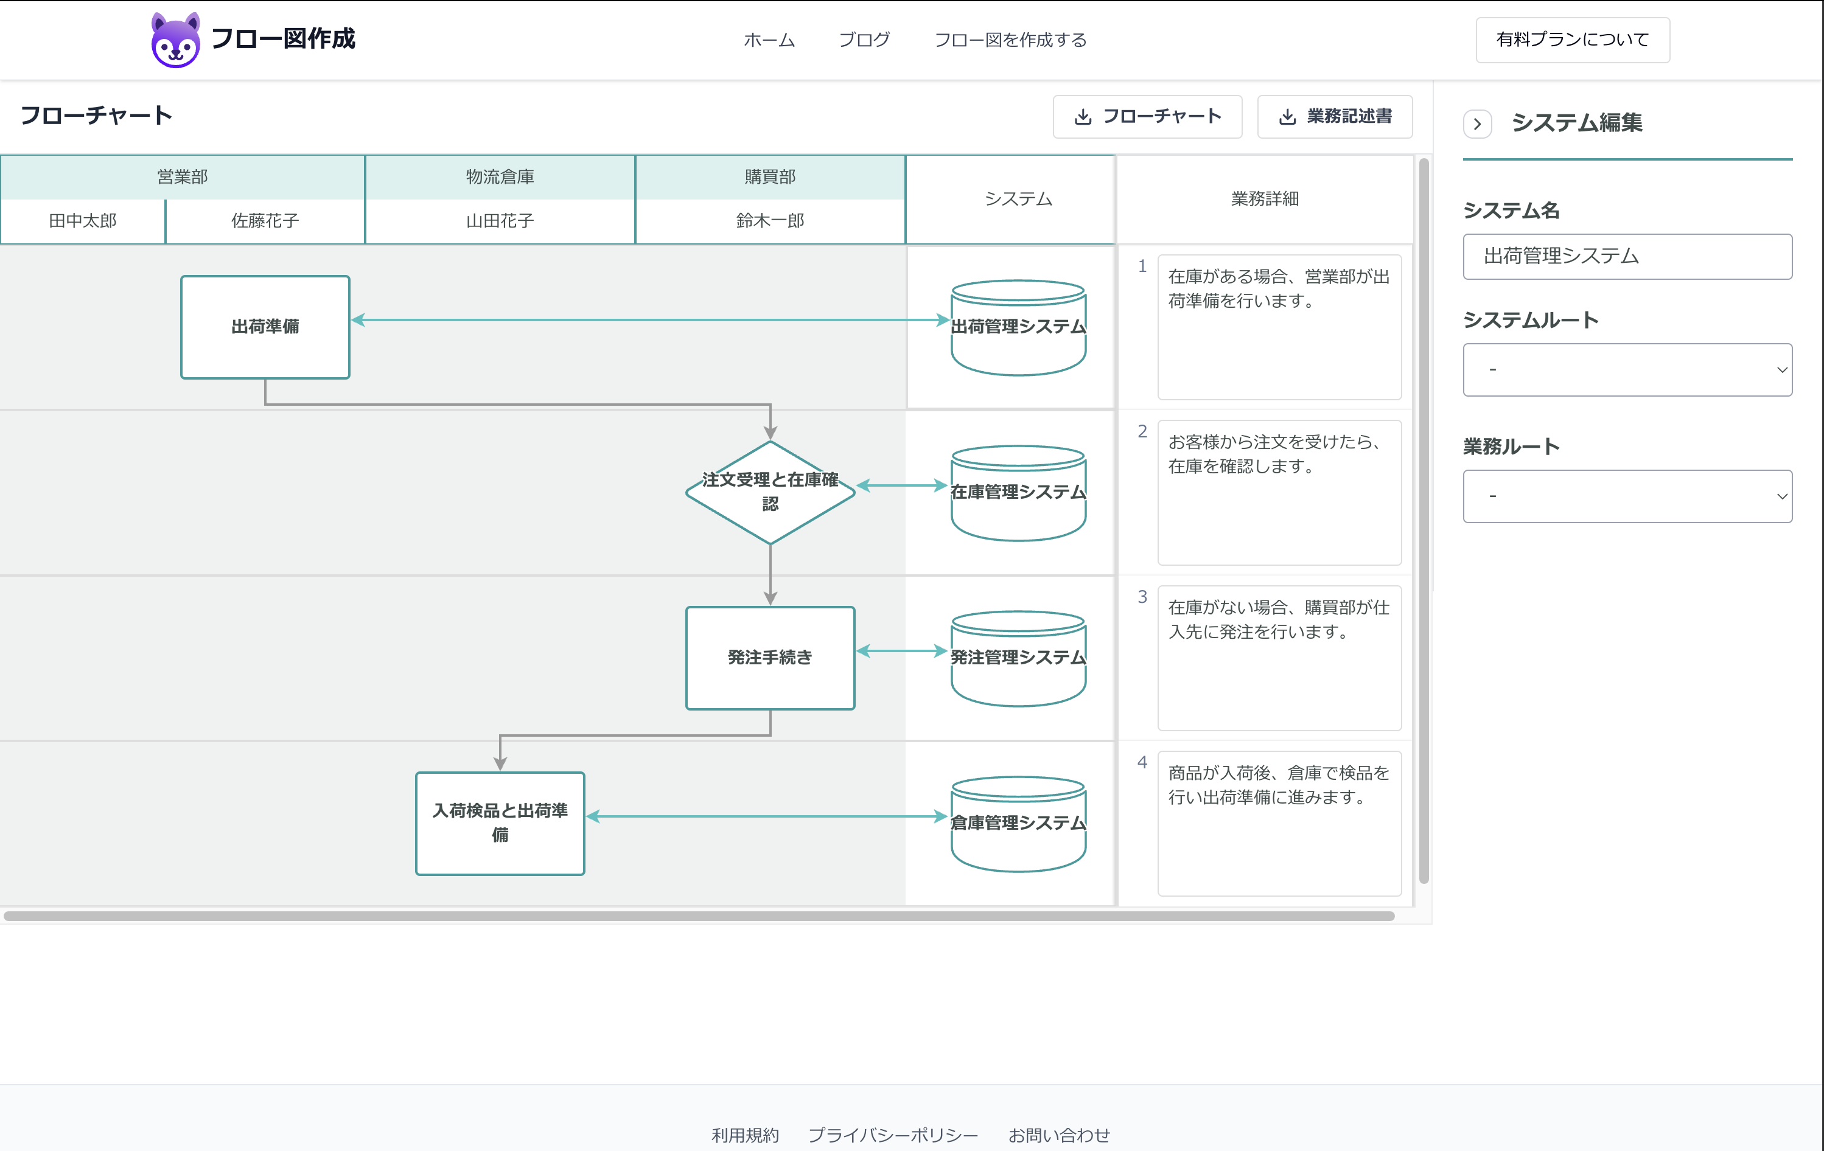Select the 注文受理と在庫確認 decision diamond
The height and width of the screenshot is (1151, 1824).
[770, 492]
